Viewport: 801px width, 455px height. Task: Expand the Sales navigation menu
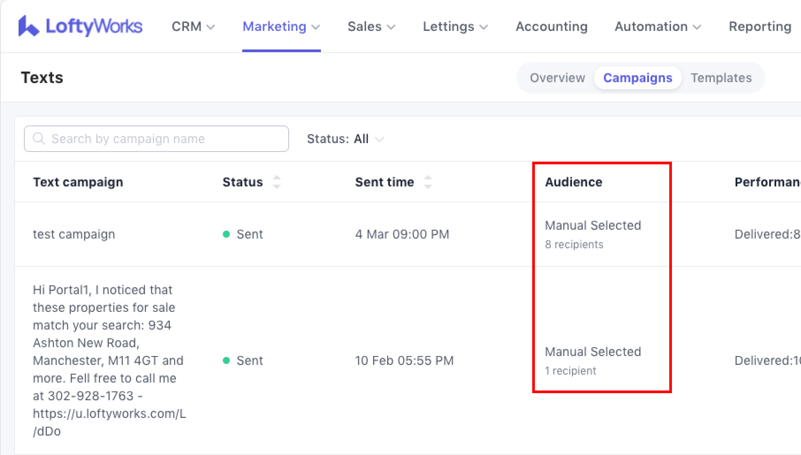tap(371, 27)
